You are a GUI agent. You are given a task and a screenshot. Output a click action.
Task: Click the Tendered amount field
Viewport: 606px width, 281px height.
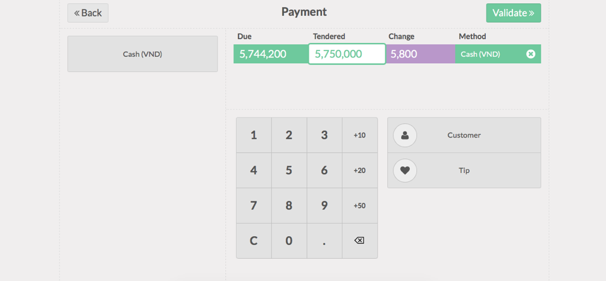click(347, 54)
